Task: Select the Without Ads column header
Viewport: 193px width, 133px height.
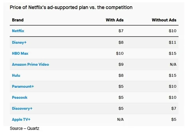Action: (x=164, y=20)
